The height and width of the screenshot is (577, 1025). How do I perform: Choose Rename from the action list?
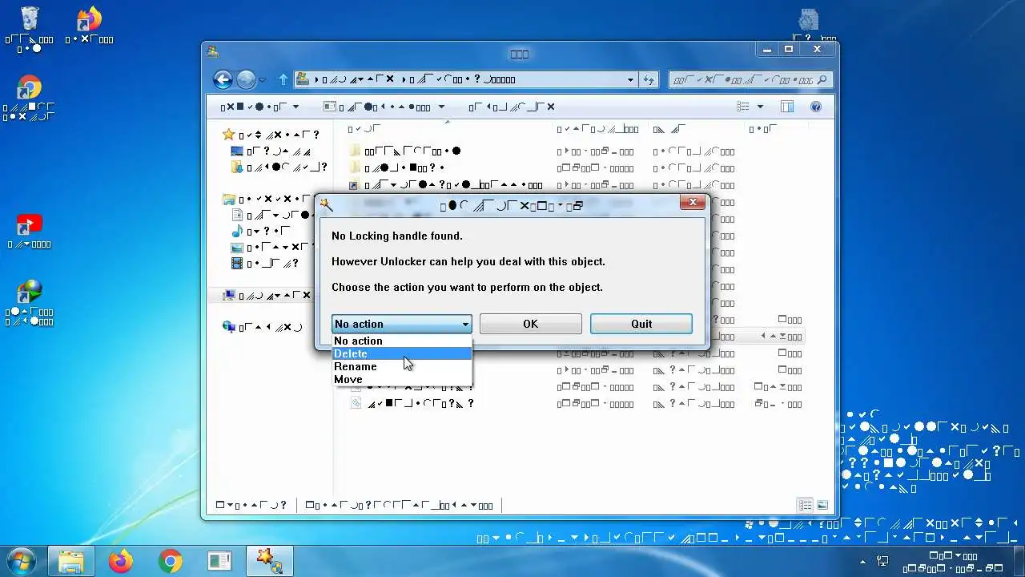point(402,366)
